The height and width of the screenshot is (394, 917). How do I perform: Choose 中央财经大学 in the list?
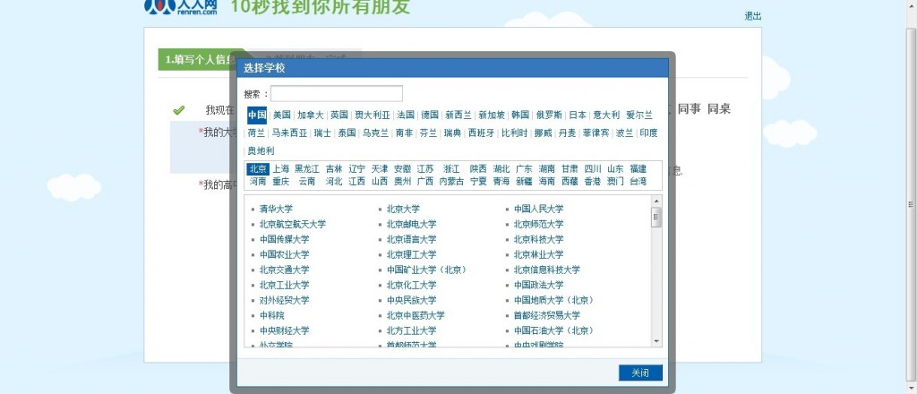tap(284, 330)
